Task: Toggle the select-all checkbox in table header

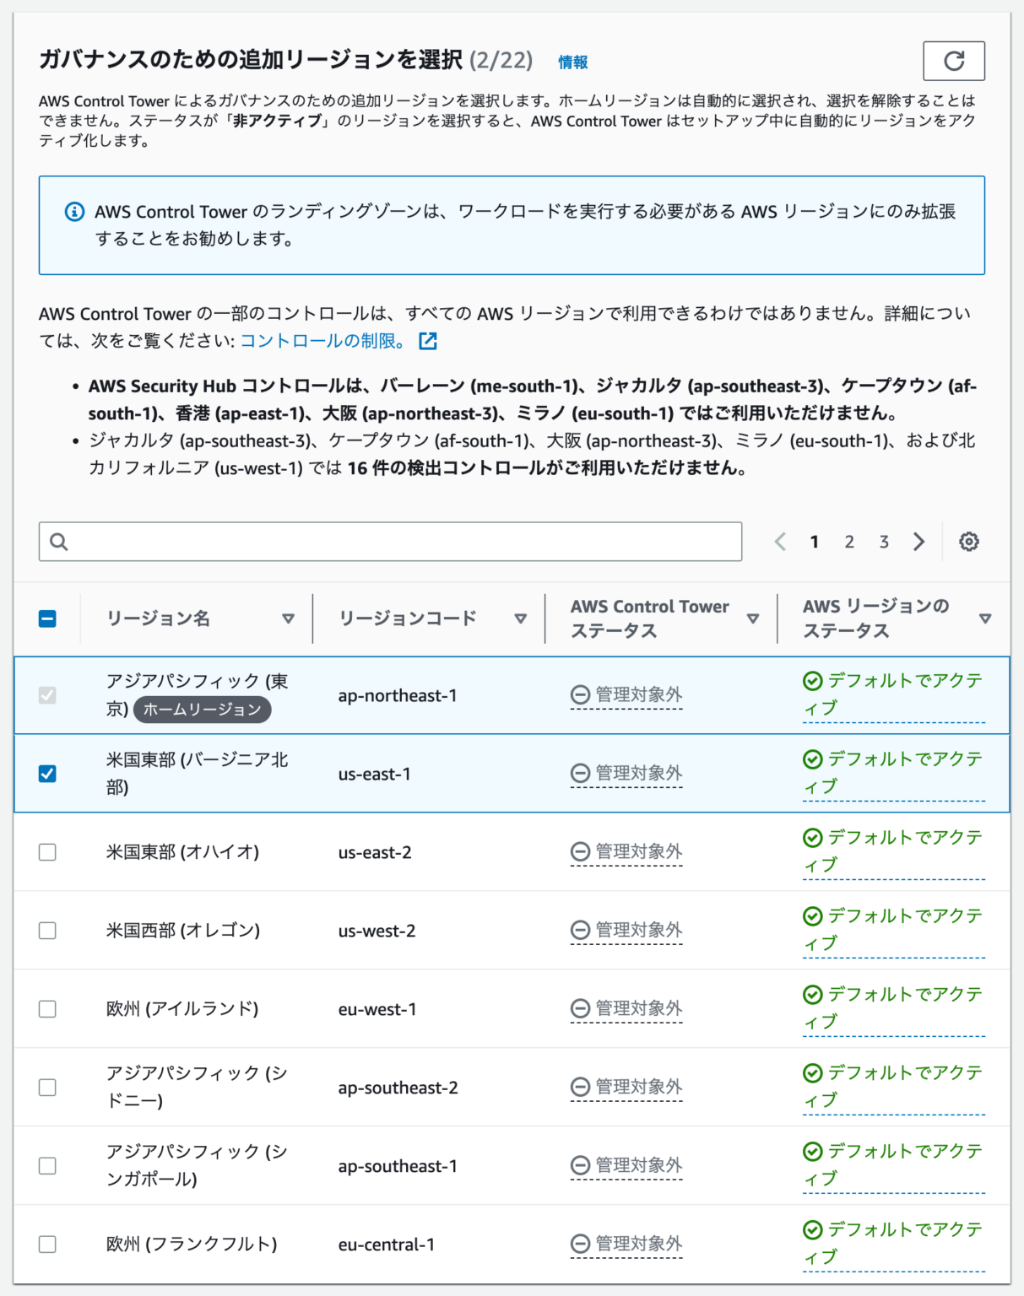Action: tap(47, 618)
